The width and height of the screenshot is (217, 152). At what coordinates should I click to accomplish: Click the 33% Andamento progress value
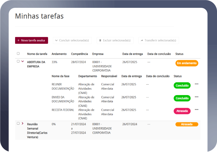54,62
